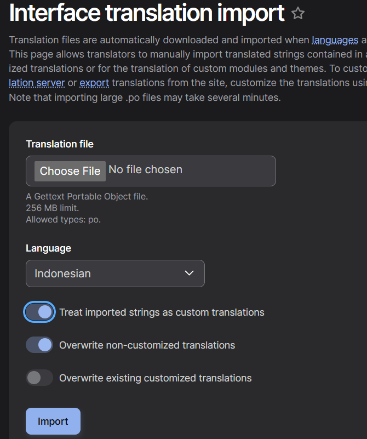Enable 'Overwrite existing customized translations'
Image resolution: width=367 pixels, height=439 pixels.
coord(39,377)
